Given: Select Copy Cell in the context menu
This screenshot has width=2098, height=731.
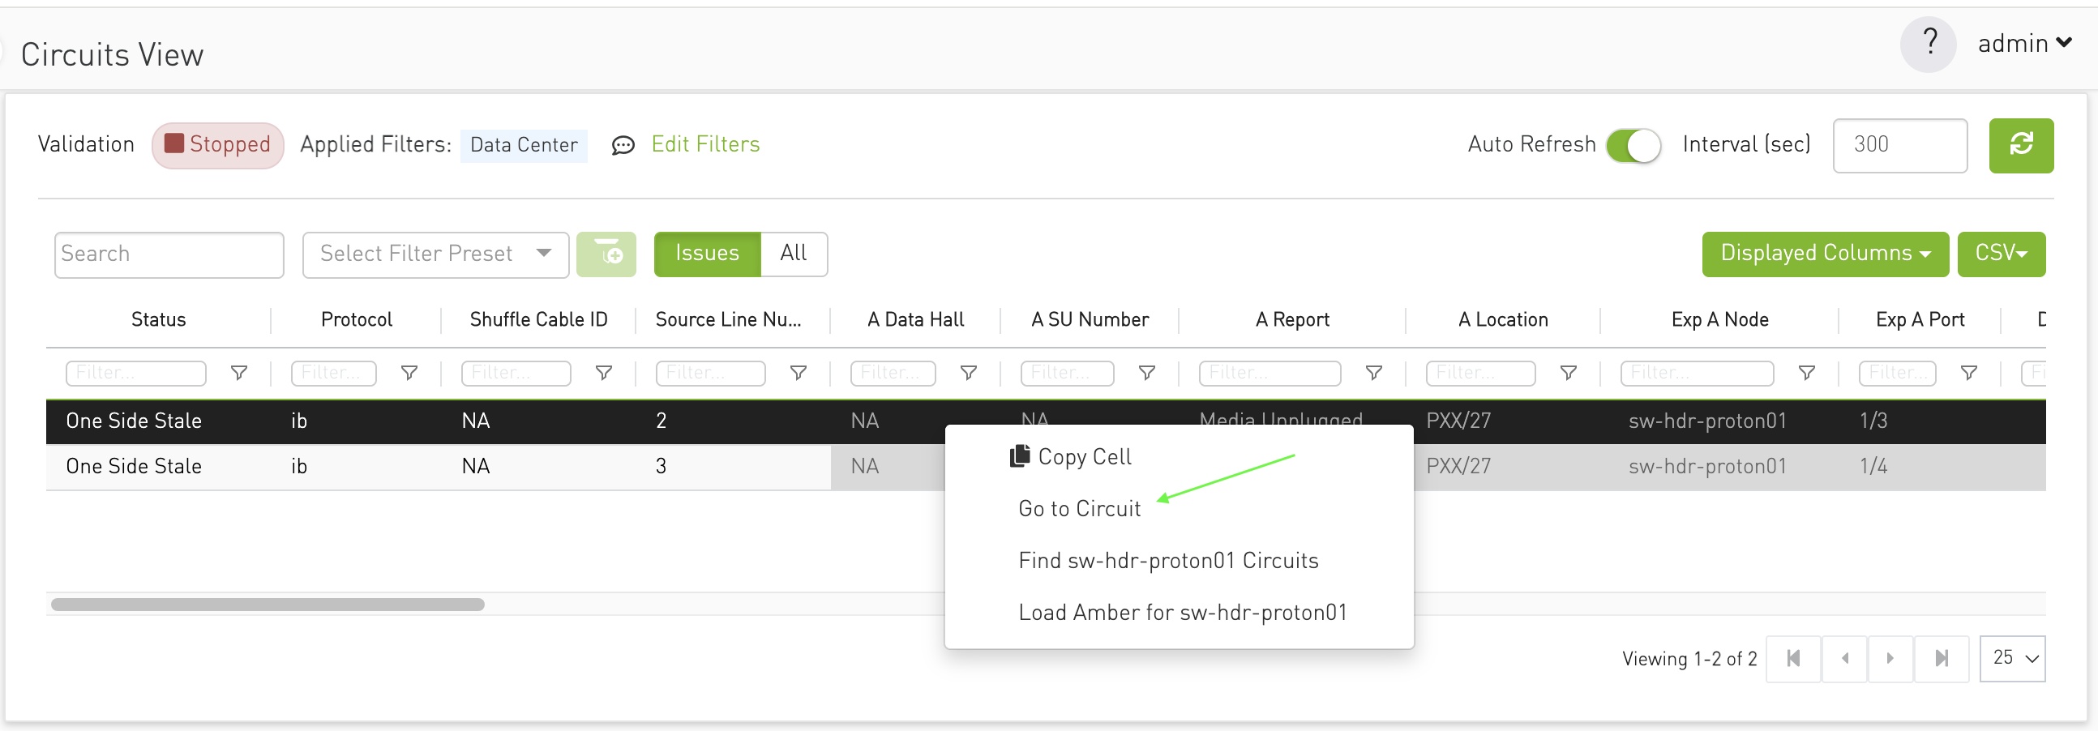Looking at the screenshot, I should click(x=1070, y=456).
